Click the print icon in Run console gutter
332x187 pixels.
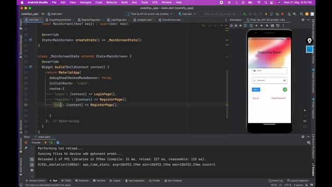click(32, 170)
